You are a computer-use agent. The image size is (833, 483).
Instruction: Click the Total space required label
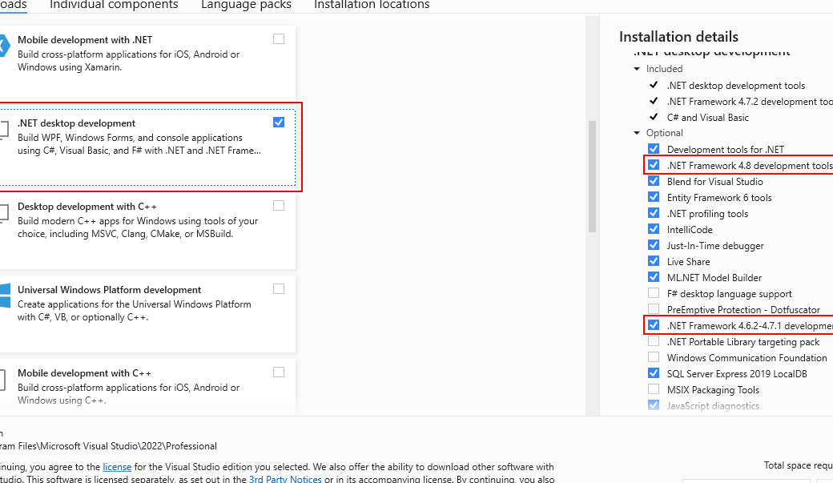(x=798, y=465)
